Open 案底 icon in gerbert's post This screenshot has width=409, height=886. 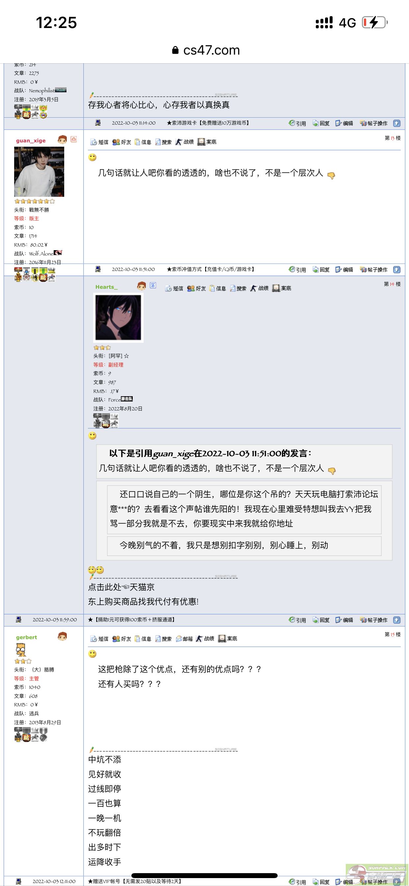click(228, 638)
